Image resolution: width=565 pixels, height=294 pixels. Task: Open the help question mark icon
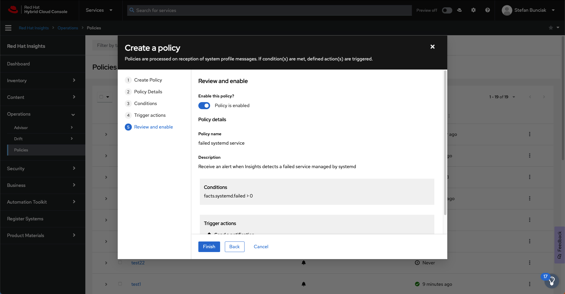(488, 10)
